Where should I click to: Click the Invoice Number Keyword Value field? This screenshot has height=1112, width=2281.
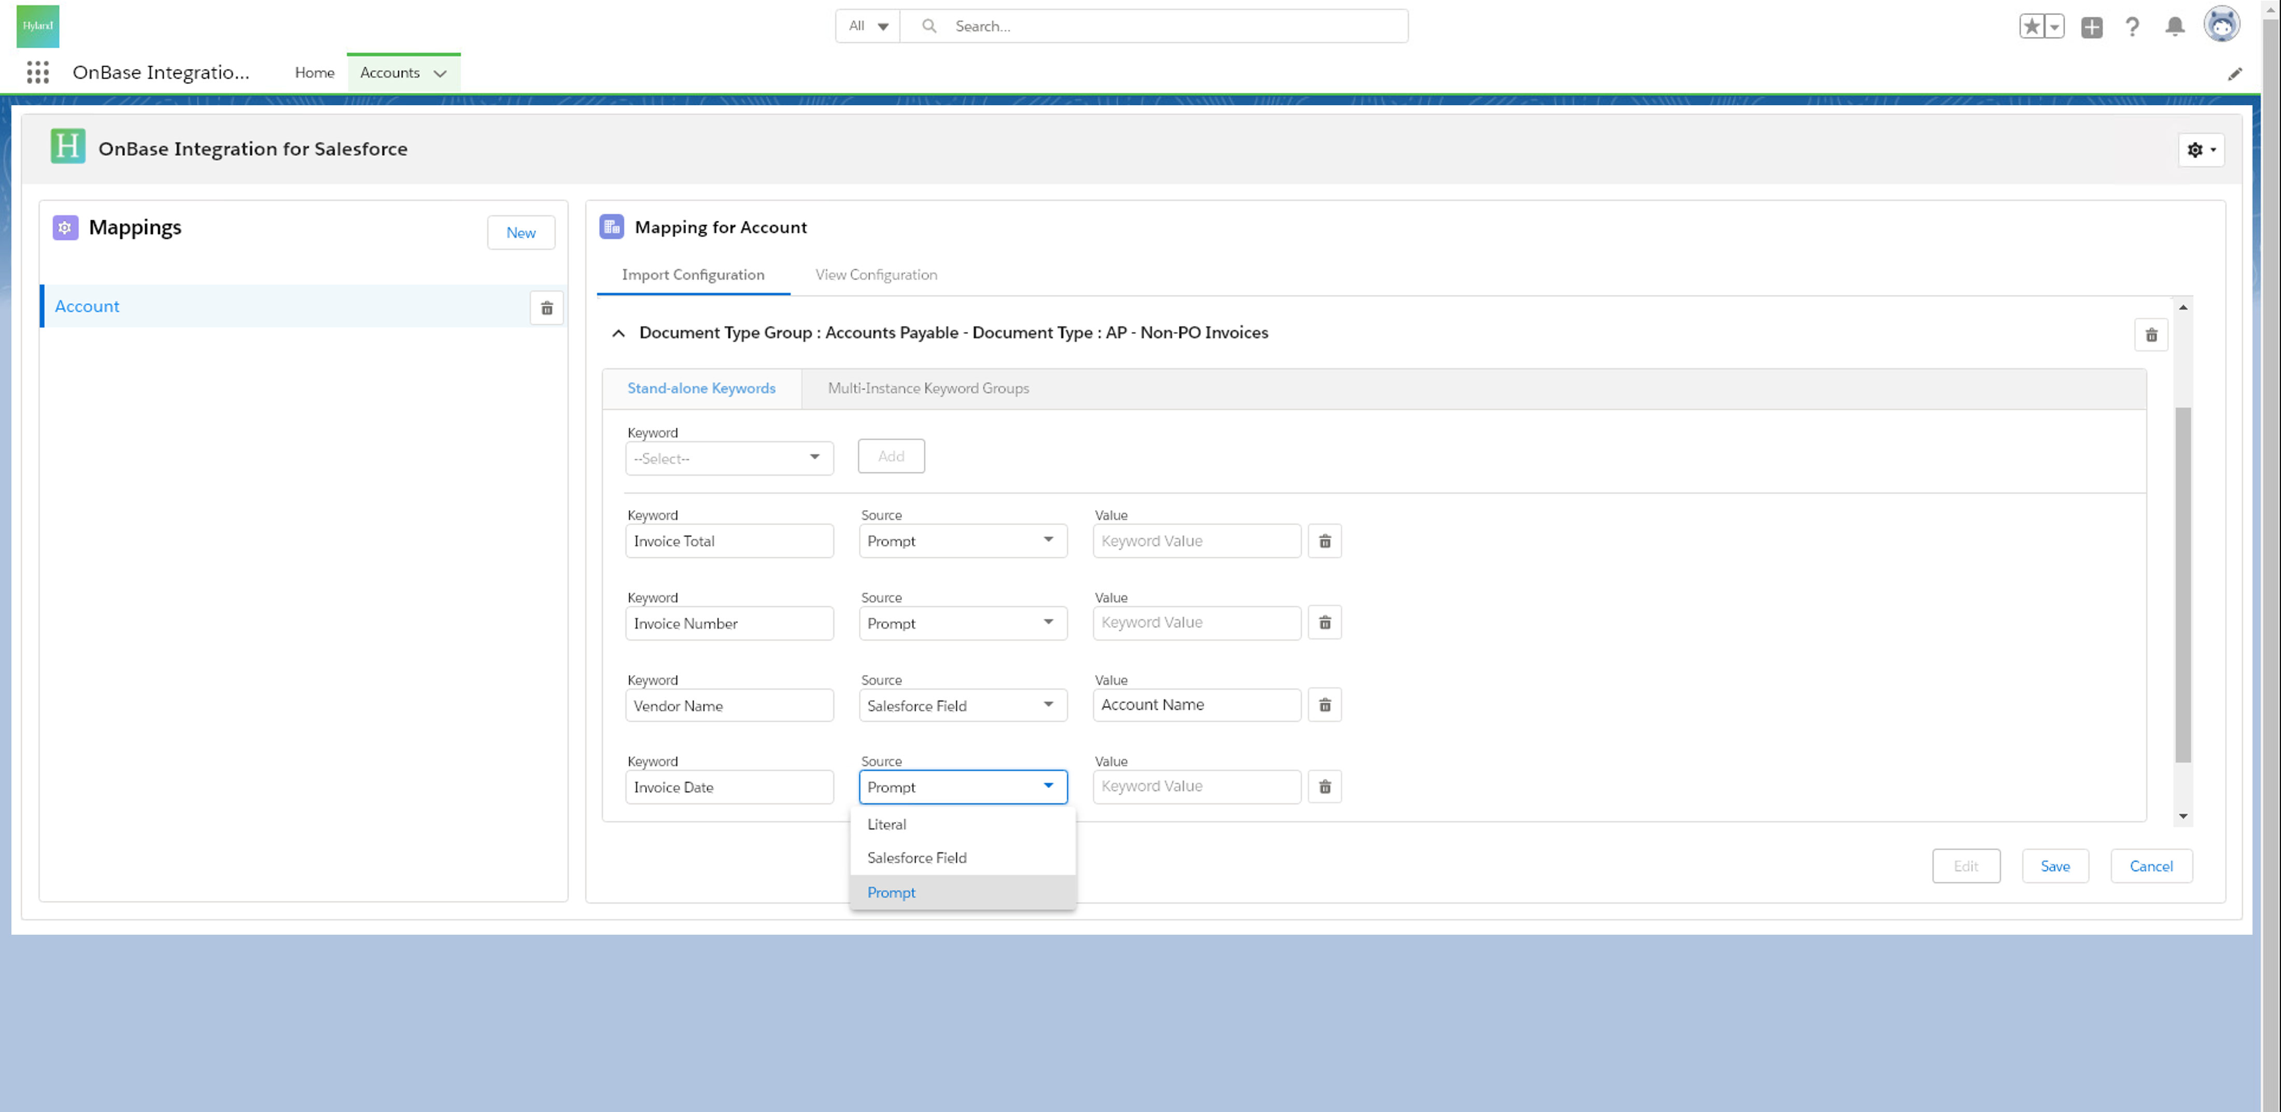point(1197,623)
